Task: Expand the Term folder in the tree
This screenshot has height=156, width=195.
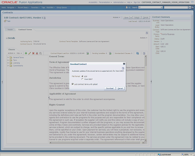Action: (8, 60)
